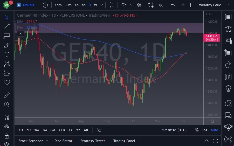Open the Indicators menu

pyautogui.click(x=124, y=5)
